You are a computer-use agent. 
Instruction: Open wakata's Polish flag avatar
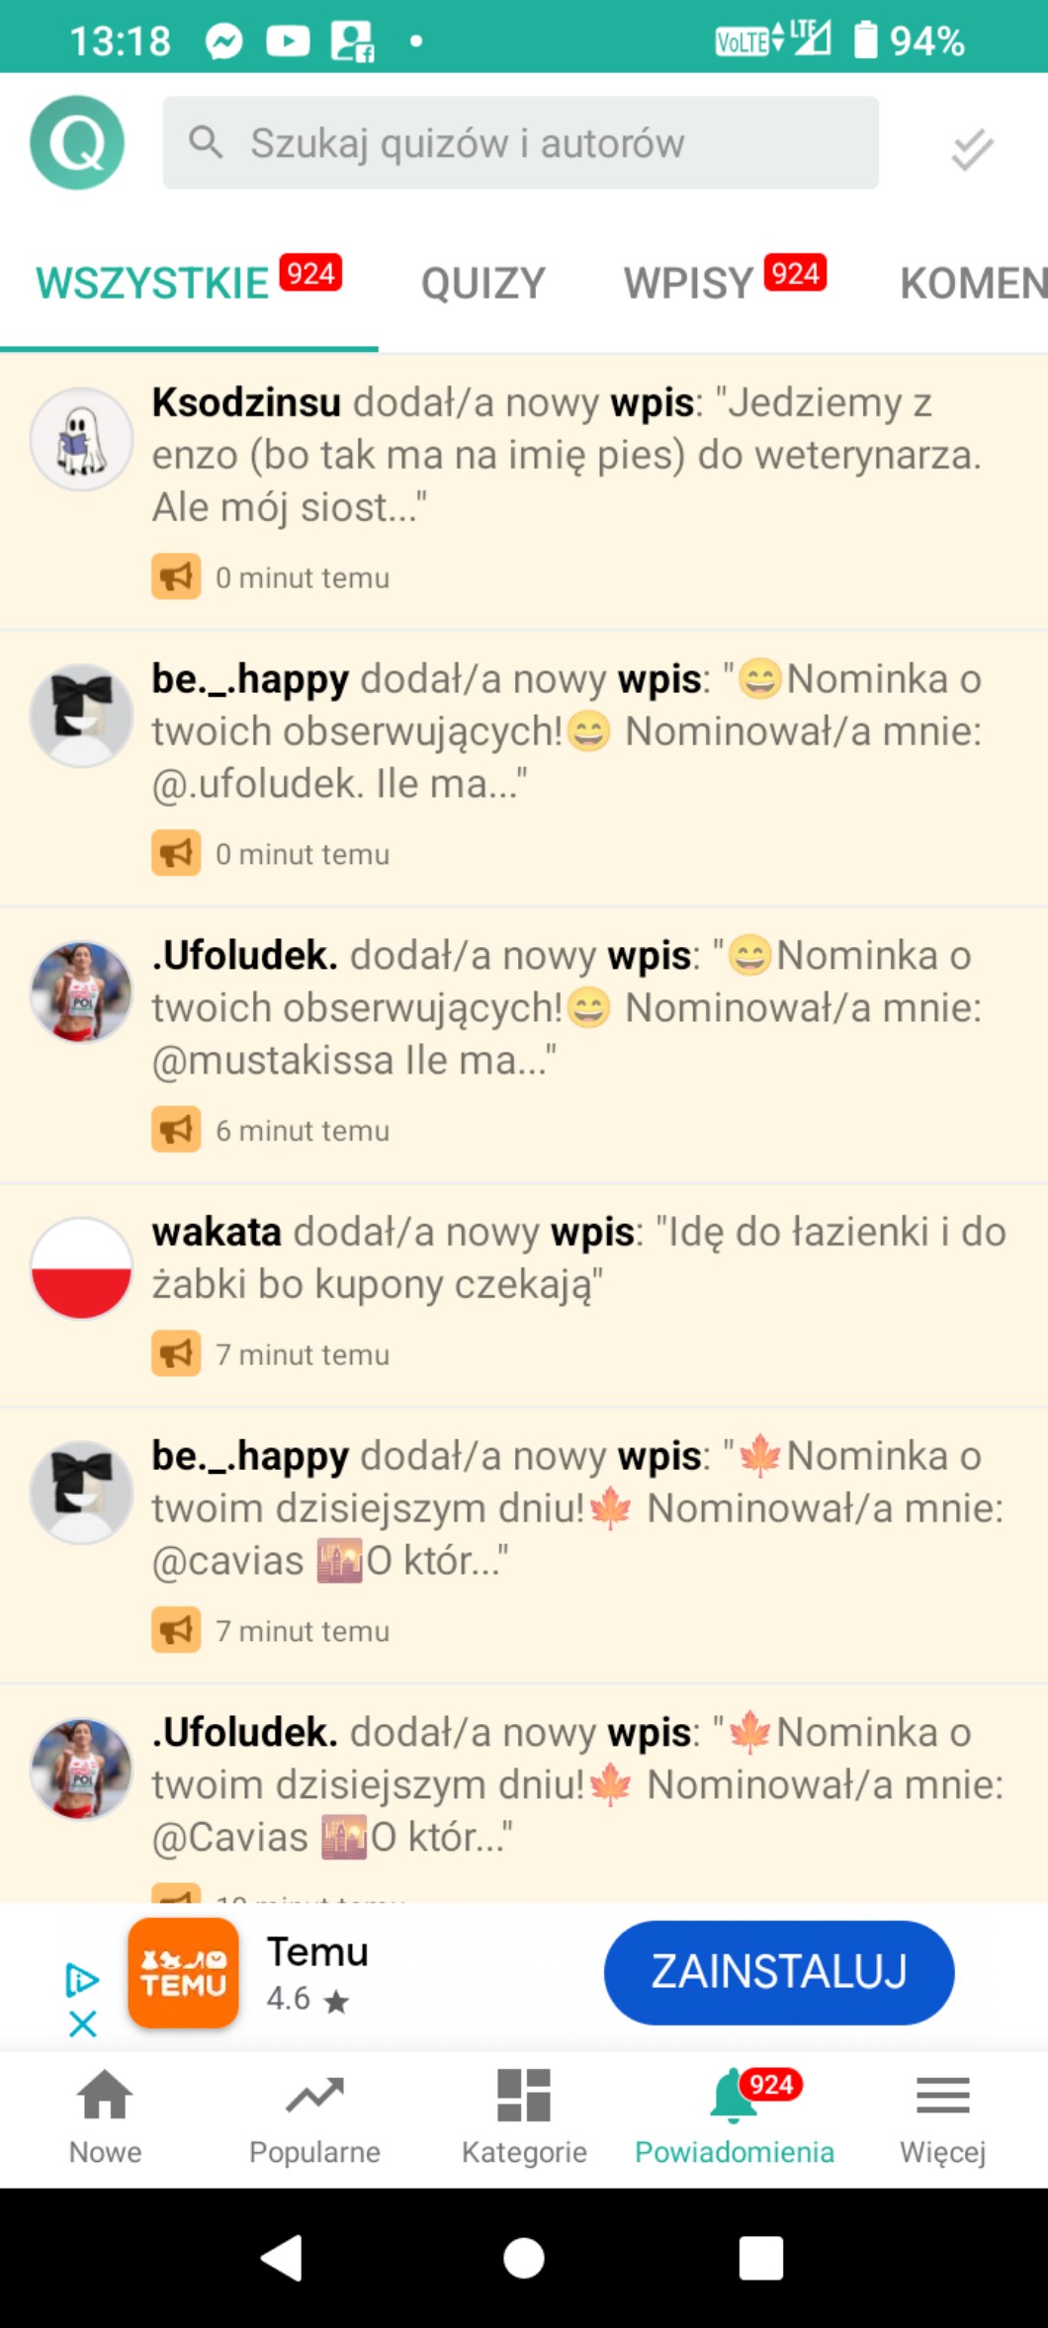click(x=81, y=1268)
